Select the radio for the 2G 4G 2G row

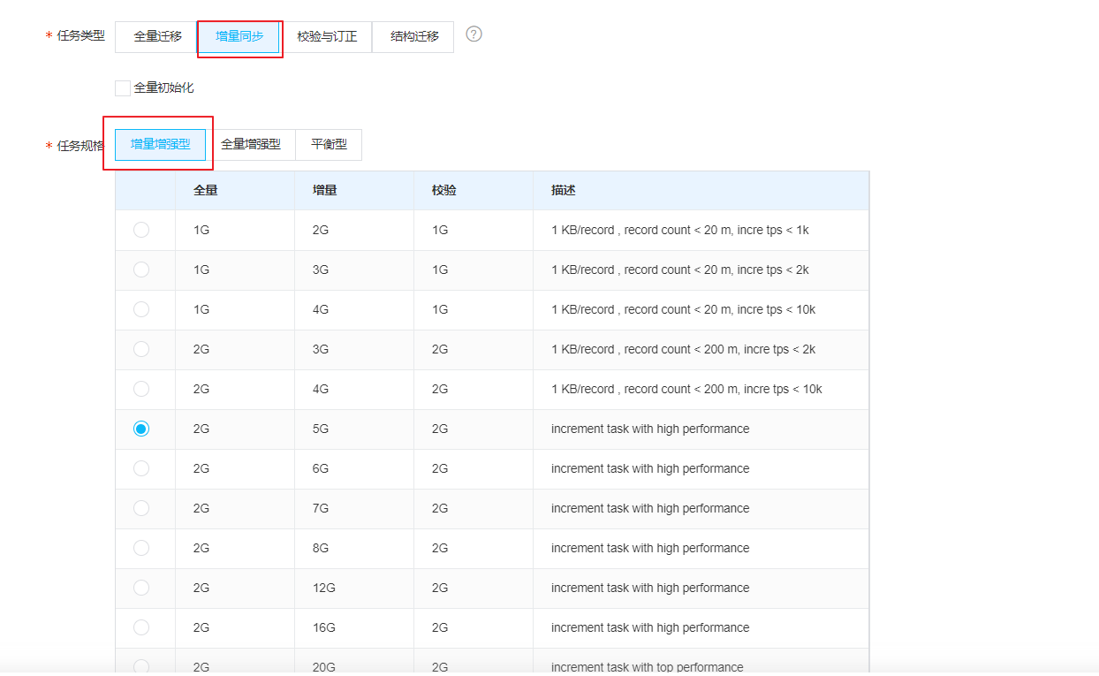[x=141, y=389]
